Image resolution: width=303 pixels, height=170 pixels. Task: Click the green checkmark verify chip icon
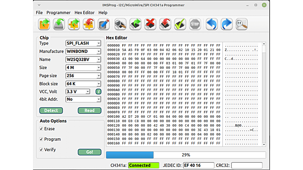(x=180, y=24)
